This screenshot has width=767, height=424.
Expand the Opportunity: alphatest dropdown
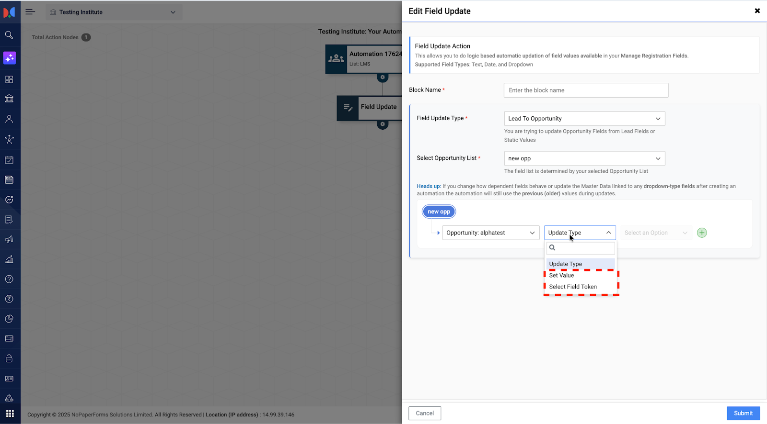point(490,233)
